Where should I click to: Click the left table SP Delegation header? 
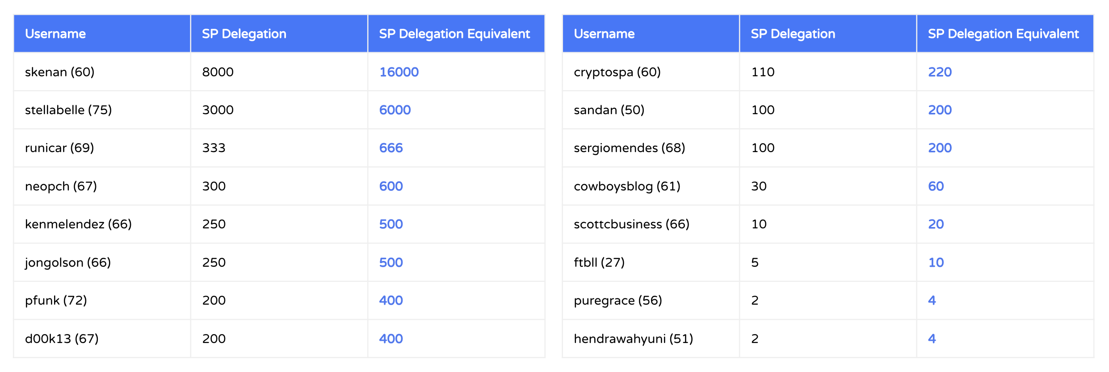point(244,34)
